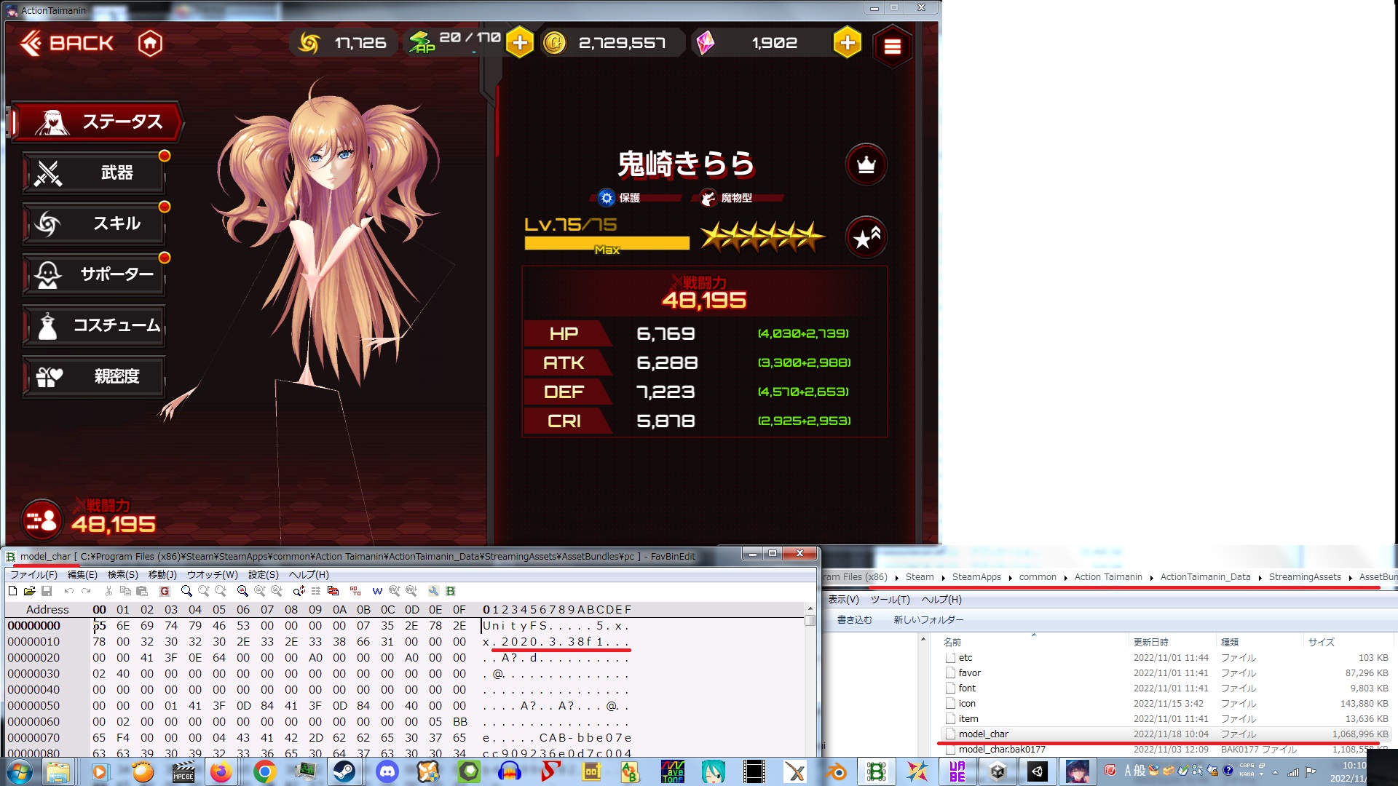Click the party power icon at bottom left
This screenshot has width=1398, height=786.
click(x=42, y=520)
